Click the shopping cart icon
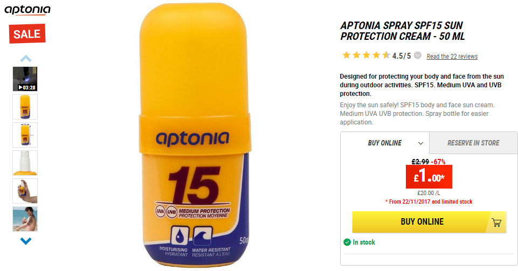Image resolution: width=518 pixels, height=271 pixels. 496,223
